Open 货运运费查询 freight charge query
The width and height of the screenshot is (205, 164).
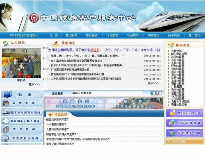tap(185, 123)
